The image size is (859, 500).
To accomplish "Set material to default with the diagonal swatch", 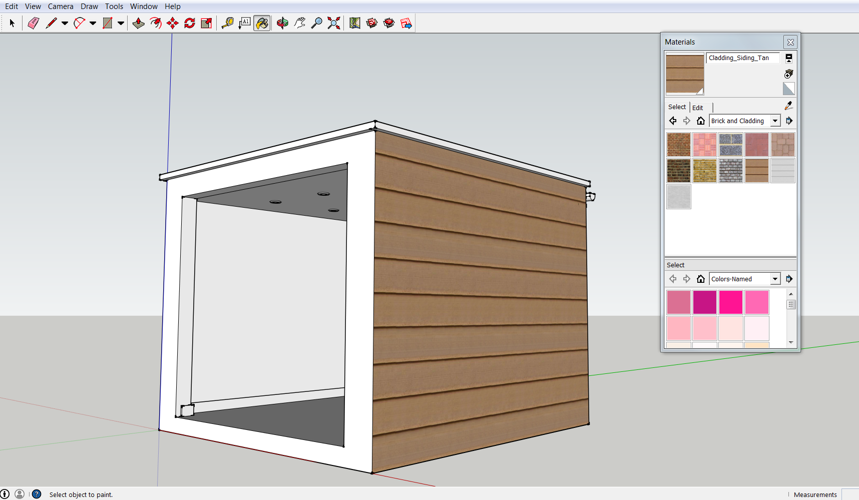I will (788, 89).
